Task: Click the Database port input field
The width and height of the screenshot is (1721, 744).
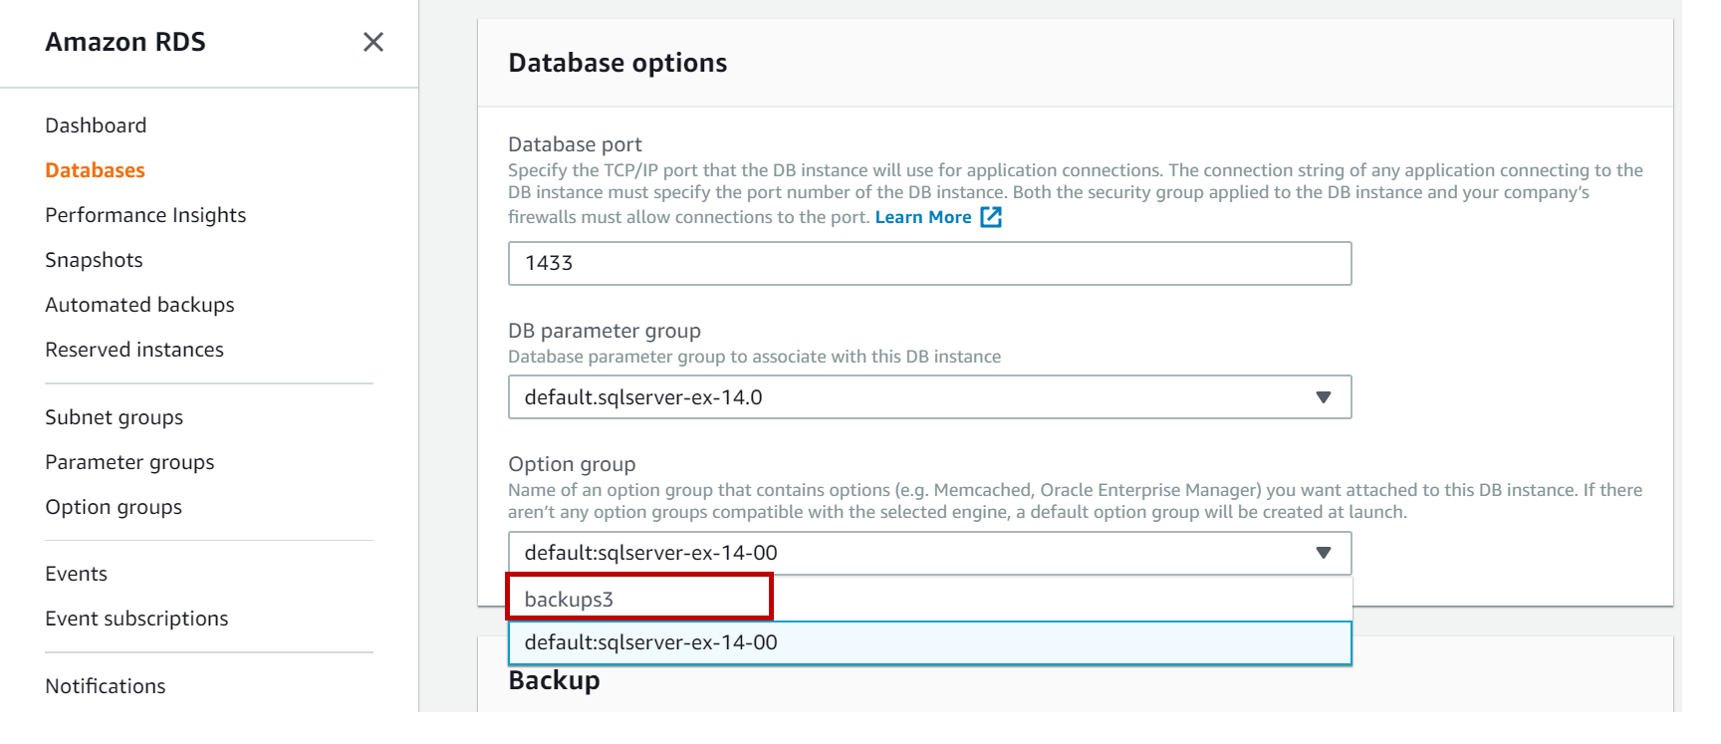Action: tap(928, 263)
